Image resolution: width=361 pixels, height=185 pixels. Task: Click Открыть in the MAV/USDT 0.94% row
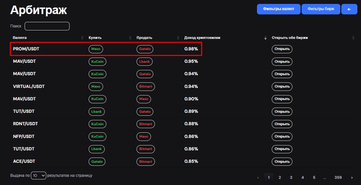282,74
